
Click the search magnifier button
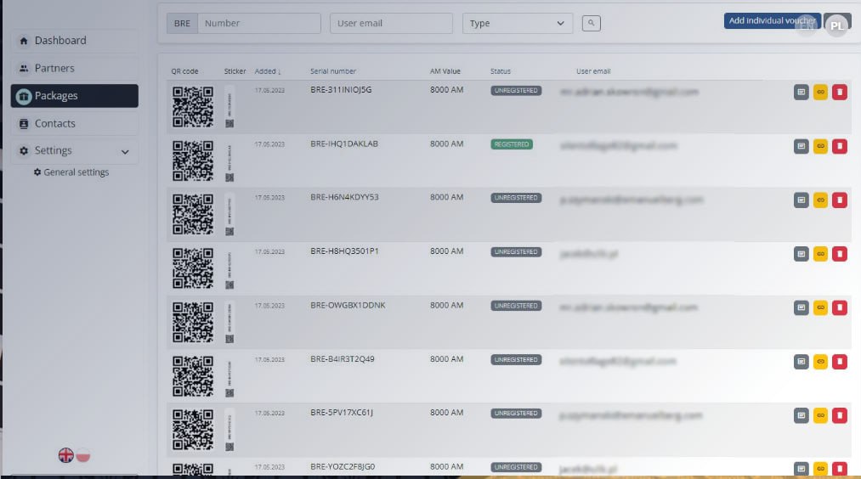592,24
